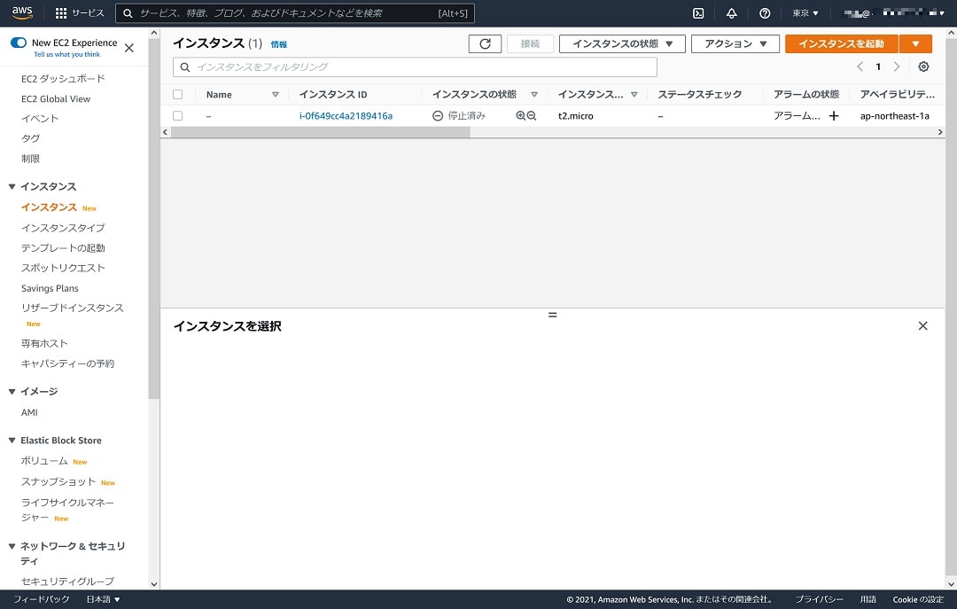The height and width of the screenshot is (609, 957).
Task: Close the New EC2 Experience banner
Action: [x=128, y=48]
